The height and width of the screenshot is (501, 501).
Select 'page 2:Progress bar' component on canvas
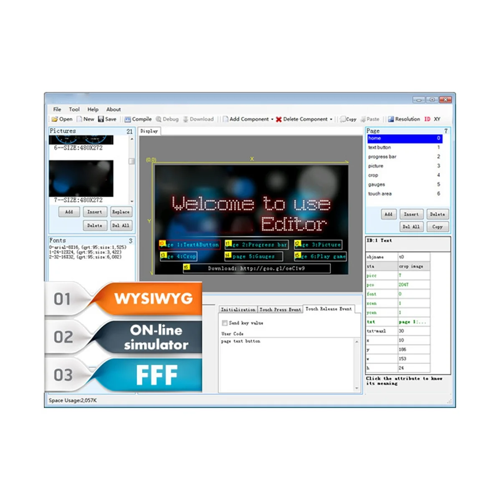pyautogui.click(x=257, y=245)
